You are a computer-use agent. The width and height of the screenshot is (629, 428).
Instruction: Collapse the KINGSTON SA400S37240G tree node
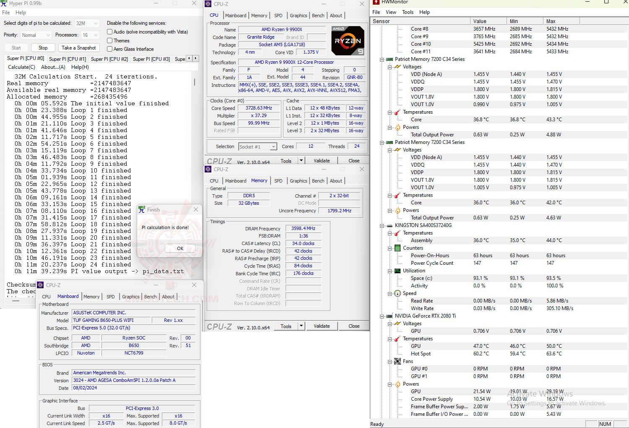tap(382, 226)
